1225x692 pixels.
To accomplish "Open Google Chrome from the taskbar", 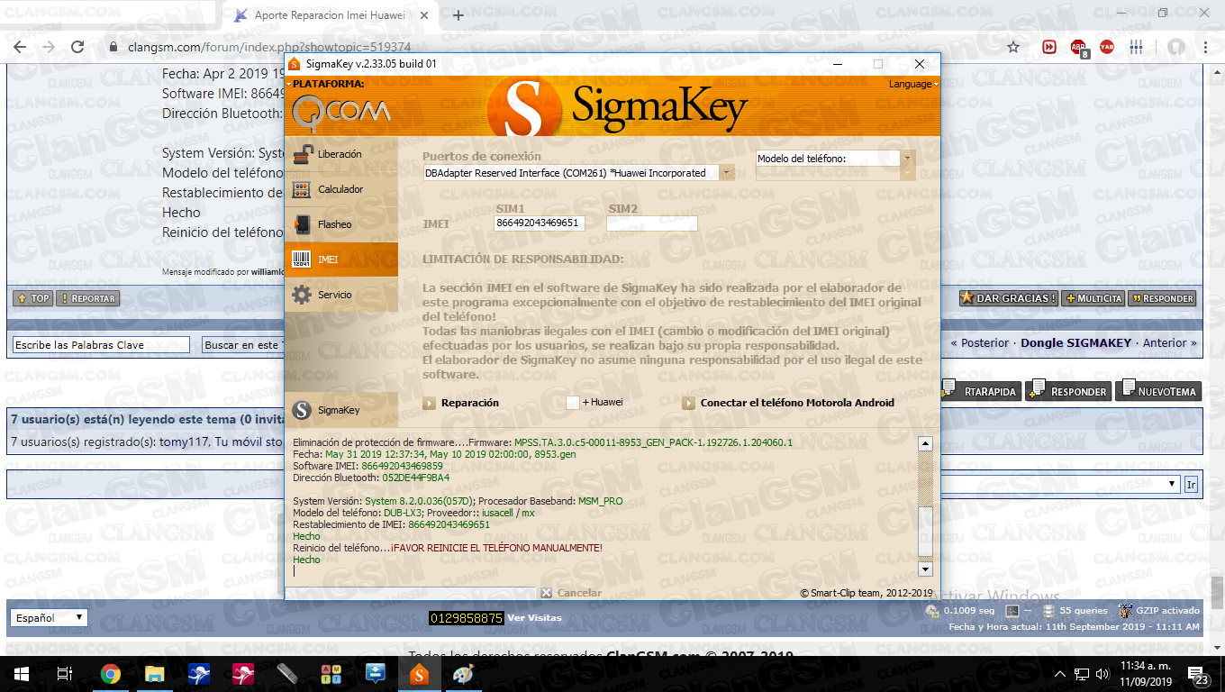I will 110,674.
